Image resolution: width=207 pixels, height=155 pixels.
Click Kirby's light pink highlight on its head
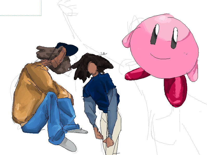pos(163,18)
